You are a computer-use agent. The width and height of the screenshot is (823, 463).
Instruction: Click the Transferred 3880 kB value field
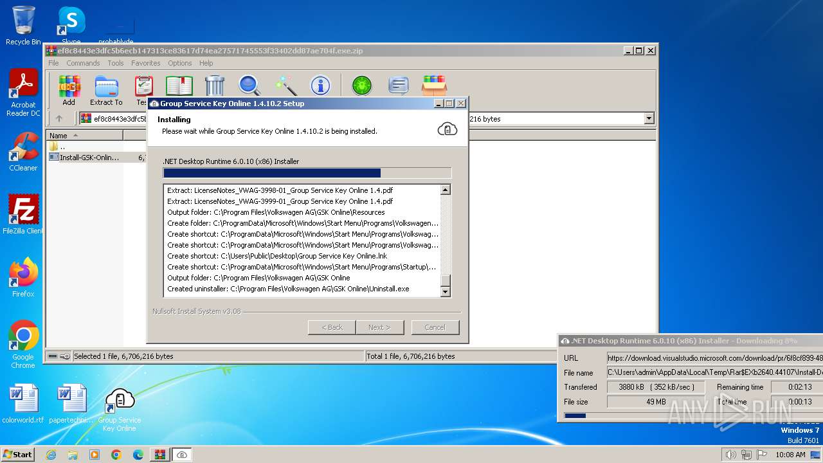click(656, 387)
